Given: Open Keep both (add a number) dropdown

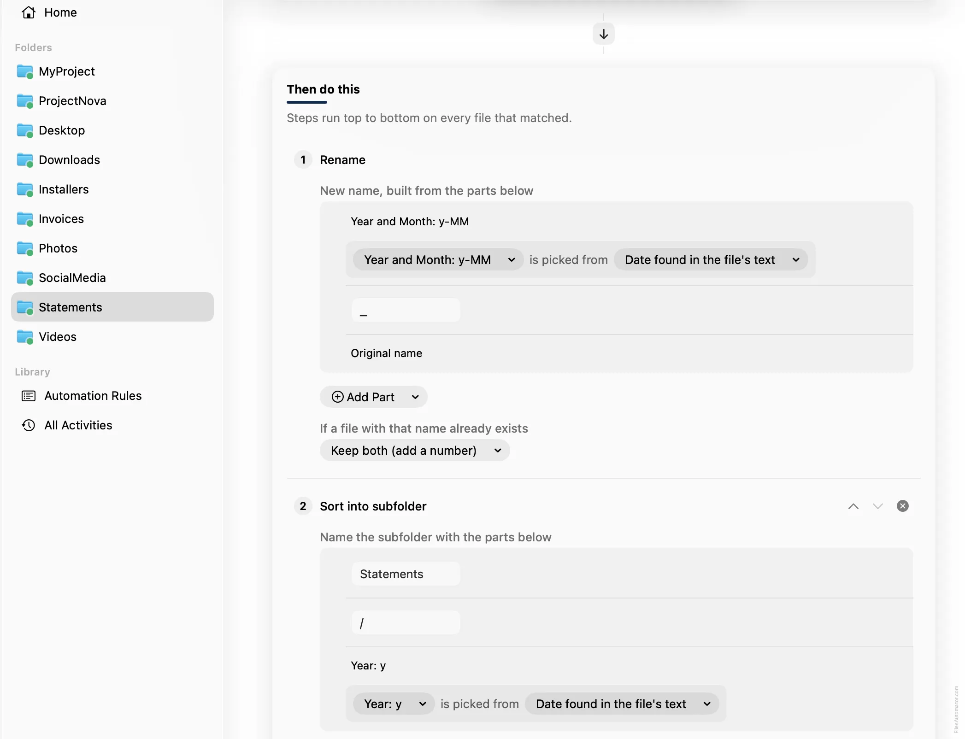Looking at the screenshot, I should click(415, 451).
